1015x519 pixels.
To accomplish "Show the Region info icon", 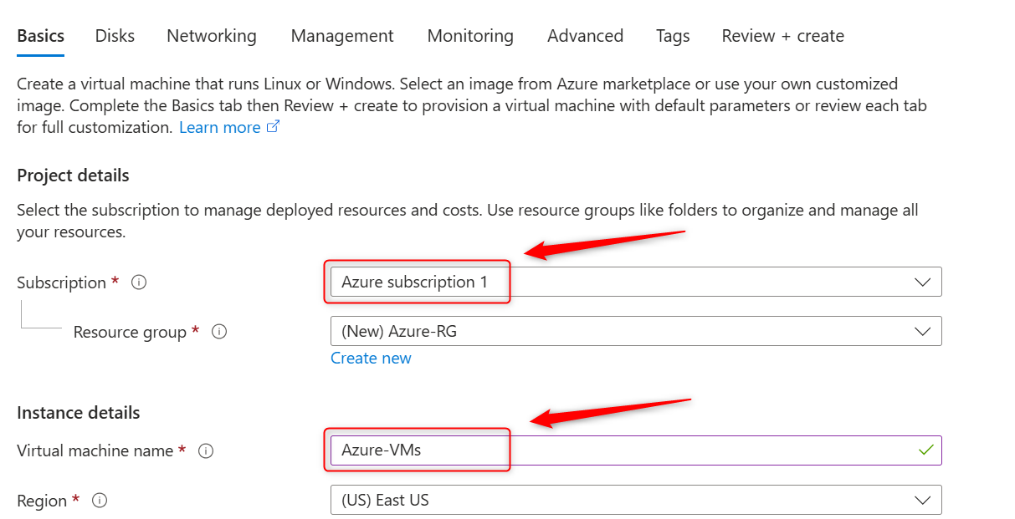I will 99,501.
